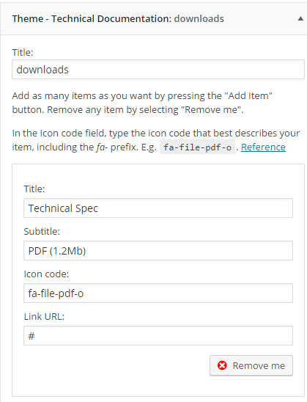Screen dimensions: 307x402
Task: Click the Title label above Technical Spec
Action: coord(34,189)
